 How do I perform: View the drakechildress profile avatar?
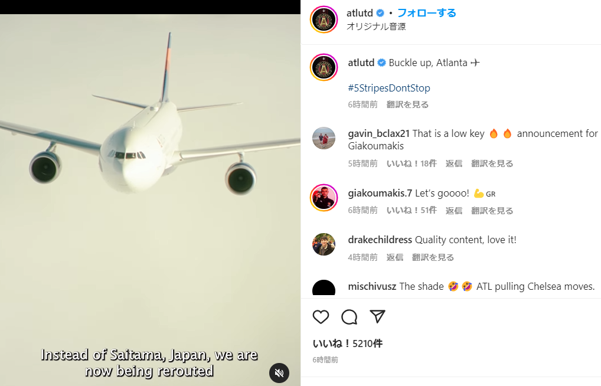324,244
